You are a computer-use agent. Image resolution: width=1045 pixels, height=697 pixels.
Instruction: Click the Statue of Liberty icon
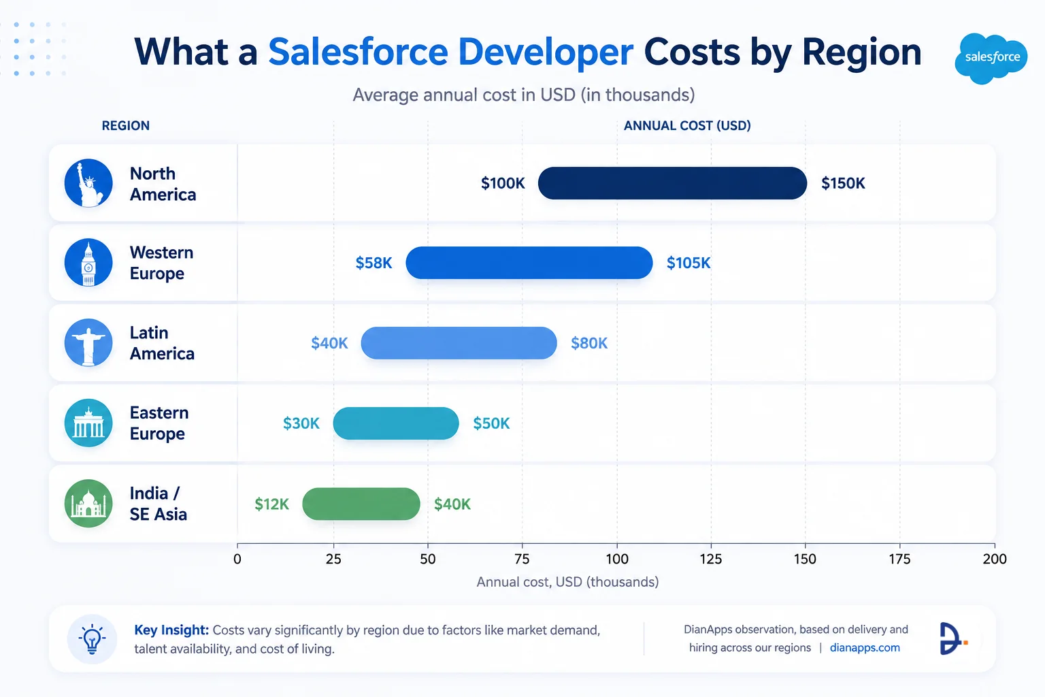88,183
